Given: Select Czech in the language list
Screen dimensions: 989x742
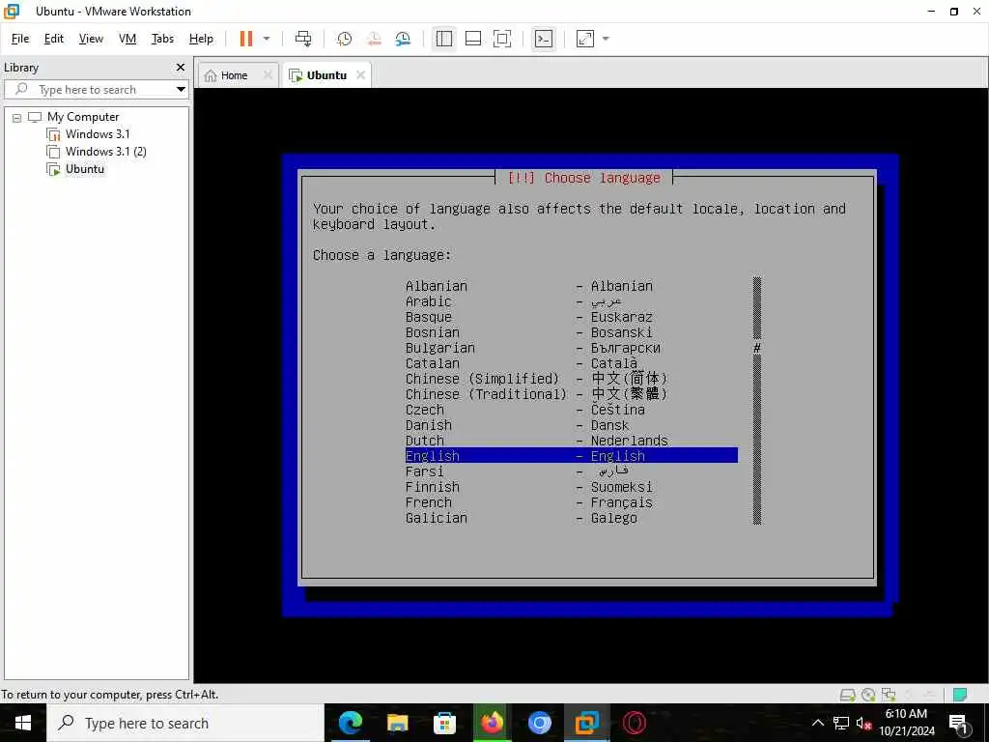Looking at the screenshot, I should 572,410.
